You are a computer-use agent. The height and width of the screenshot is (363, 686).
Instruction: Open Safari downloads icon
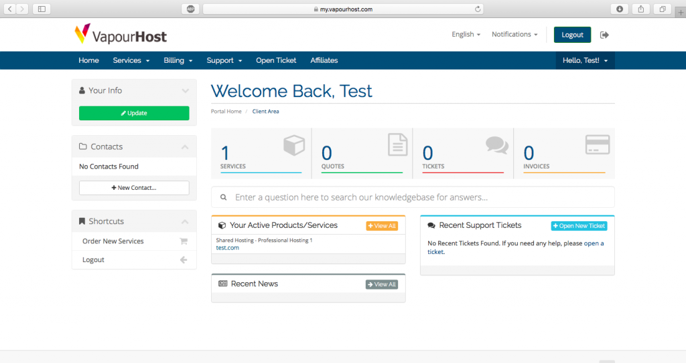pos(620,9)
